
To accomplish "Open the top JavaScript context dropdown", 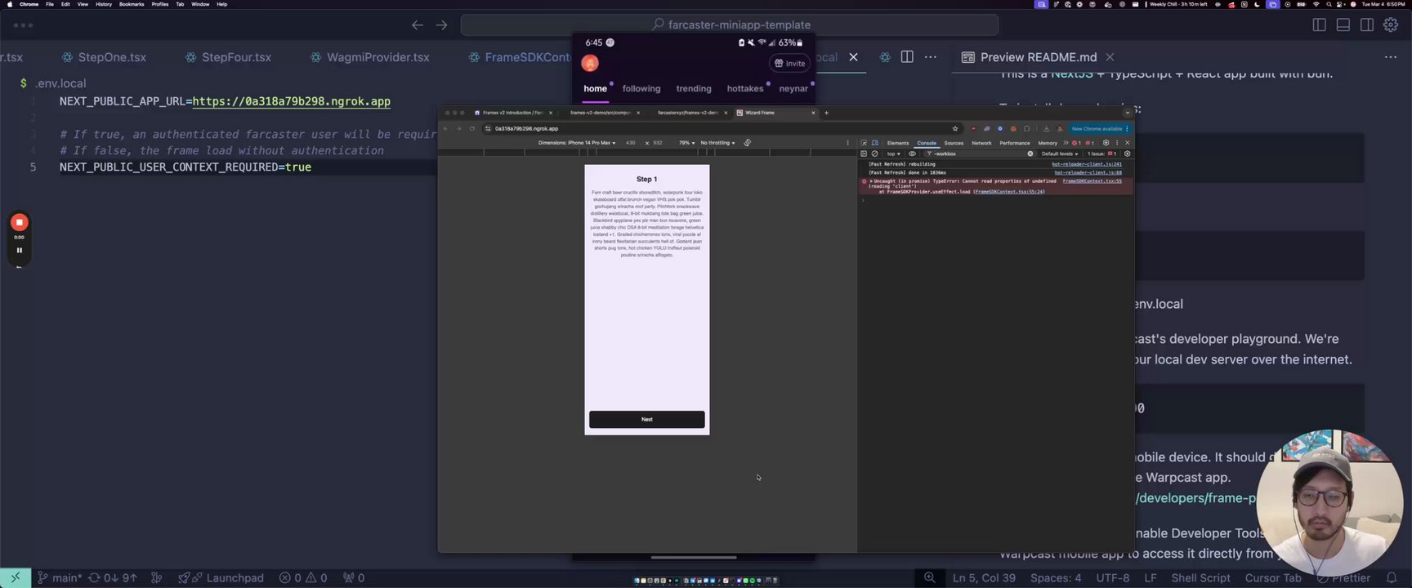I will (x=893, y=154).
